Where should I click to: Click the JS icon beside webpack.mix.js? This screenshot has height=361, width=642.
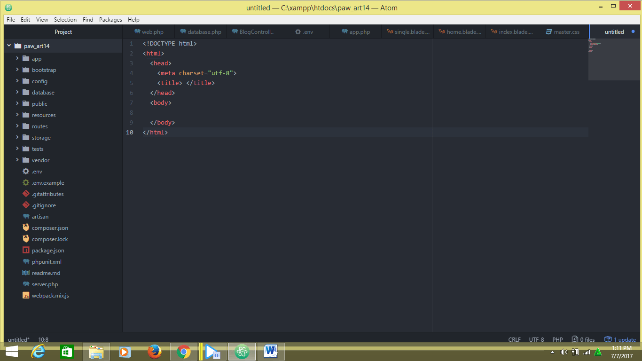pos(25,295)
